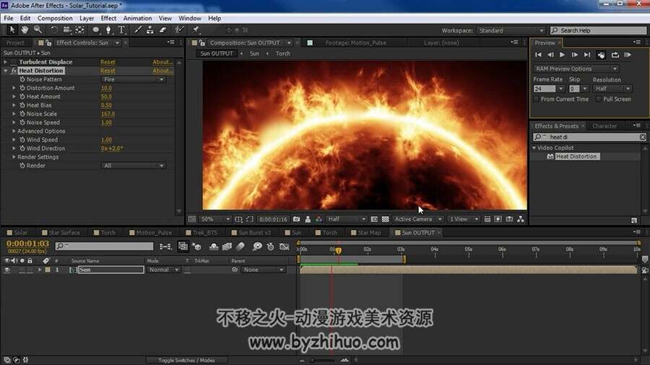Click current time indicator in timeline
This screenshot has height=365, width=650.
point(338,250)
